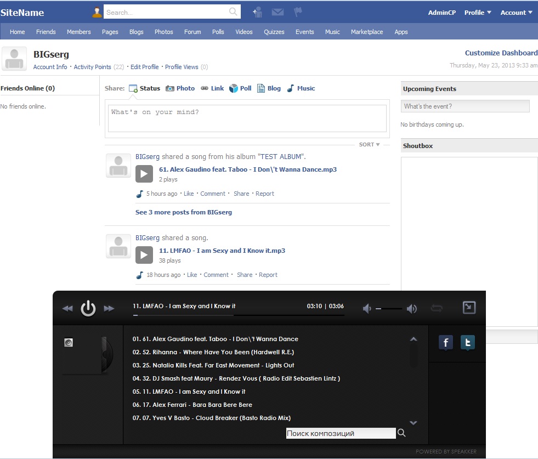Screen dimensions: 538x459
Task: Select Yves V Basto - Cloud Breaker track
Action: click(x=211, y=418)
